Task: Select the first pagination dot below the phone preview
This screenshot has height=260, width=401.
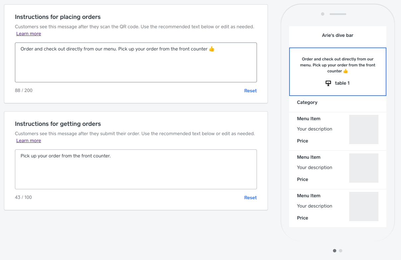Action: (335, 251)
